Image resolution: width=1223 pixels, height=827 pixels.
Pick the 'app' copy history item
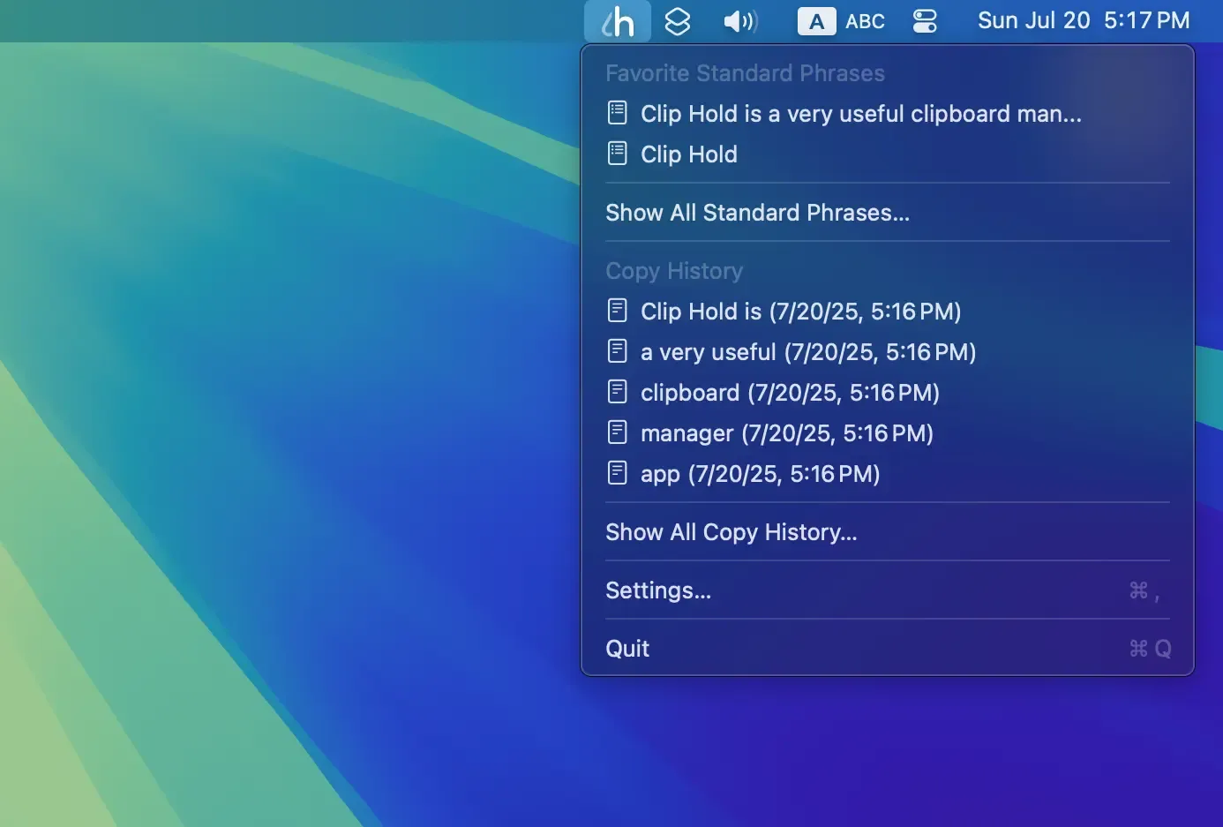tap(888, 474)
